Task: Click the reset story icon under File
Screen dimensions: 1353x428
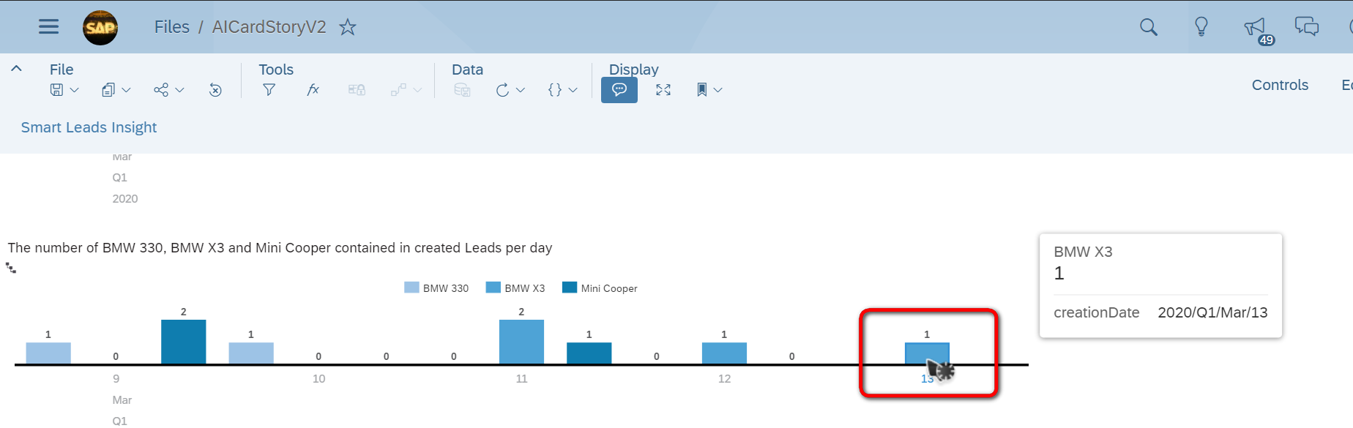Action: point(215,90)
